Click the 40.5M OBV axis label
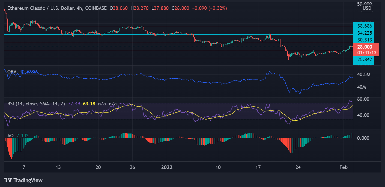This screenshot has height=187, width=385. pyautogui.click(x=364, y=75)
